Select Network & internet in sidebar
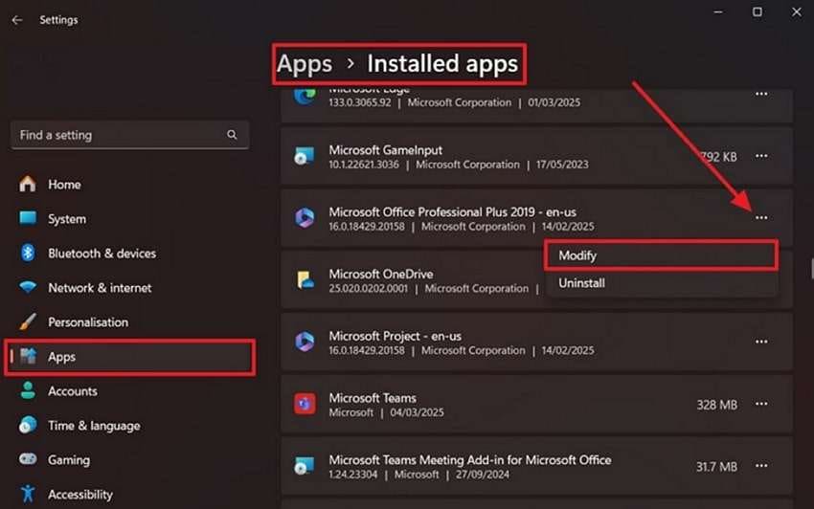The height and width of the screenshot is (509, 814). coord(100,288)
